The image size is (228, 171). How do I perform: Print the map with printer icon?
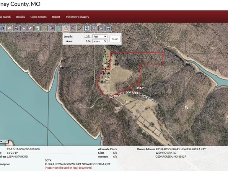101,28
